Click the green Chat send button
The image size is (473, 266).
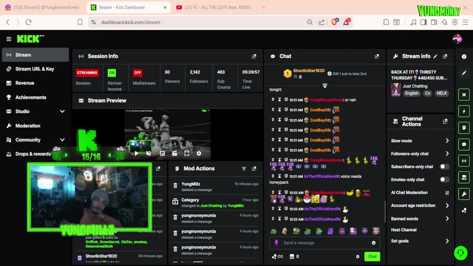pyautogui.click(x=372, y=256)
